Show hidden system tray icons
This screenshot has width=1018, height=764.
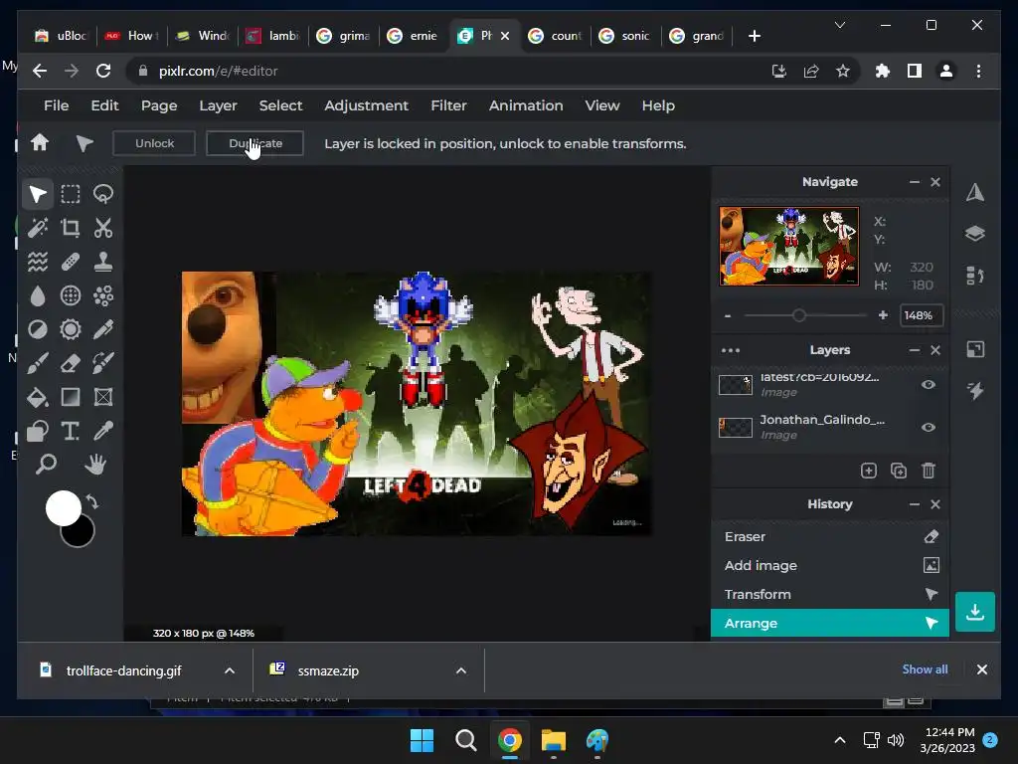839,740
